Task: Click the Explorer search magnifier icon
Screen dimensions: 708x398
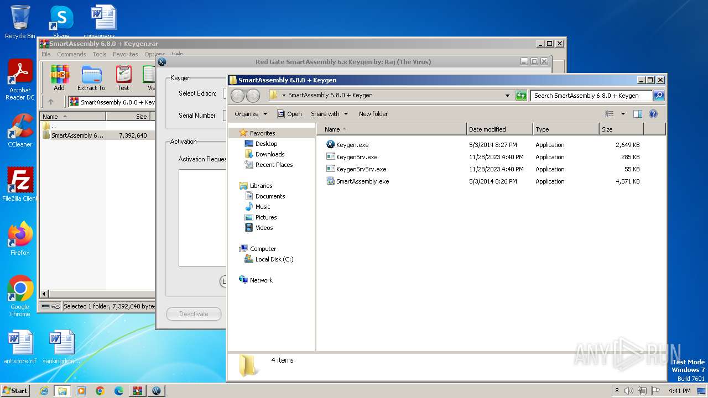Action: coord(658,96)
